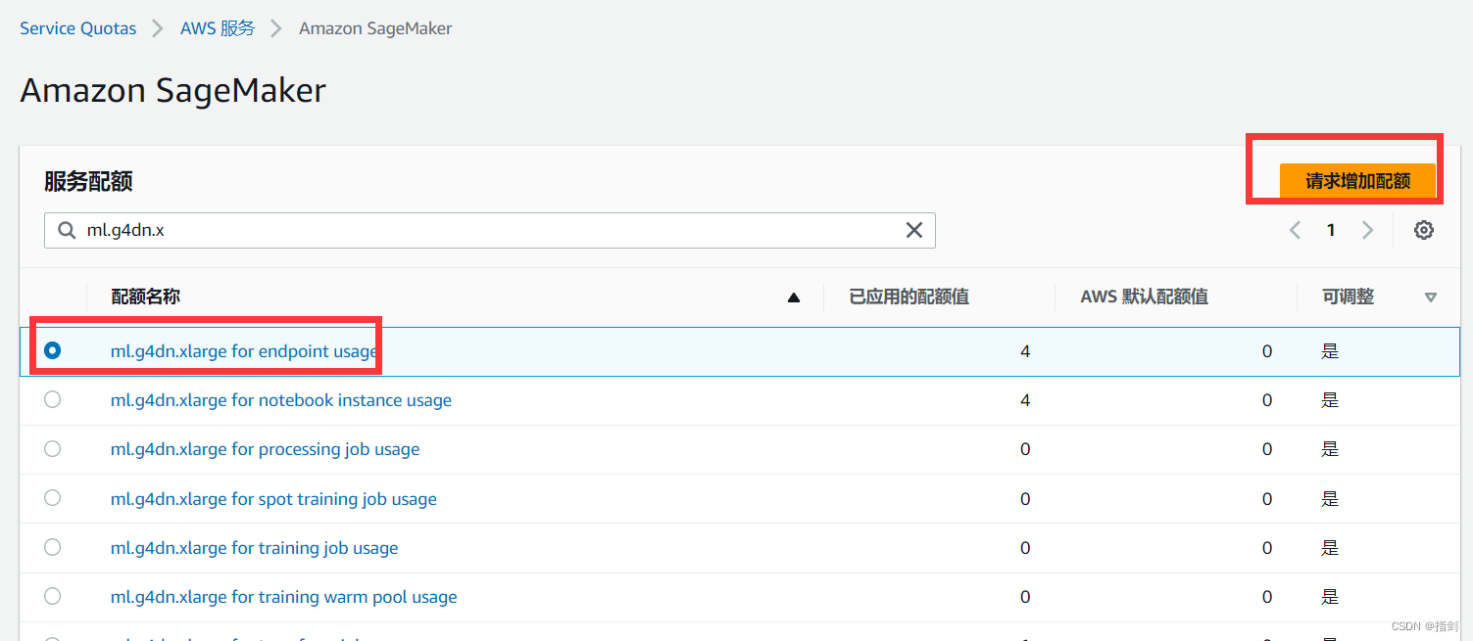Image resolution: width=1473 pixels, height=641 pixels.
Task: Open ml.g4dn.xlarge for endpoint usage link
Action: (244, 351)
